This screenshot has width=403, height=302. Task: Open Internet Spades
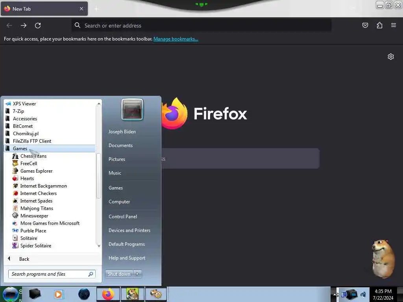[x=36, y=201]
